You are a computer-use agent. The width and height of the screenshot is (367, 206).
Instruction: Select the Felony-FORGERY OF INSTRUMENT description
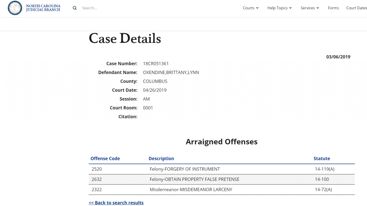click(185, 169)
